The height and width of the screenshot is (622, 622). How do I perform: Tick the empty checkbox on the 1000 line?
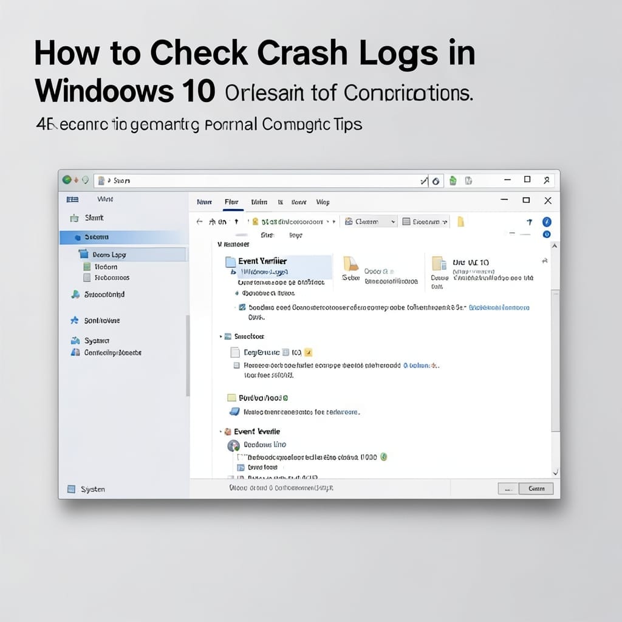[x=241, y=457]
